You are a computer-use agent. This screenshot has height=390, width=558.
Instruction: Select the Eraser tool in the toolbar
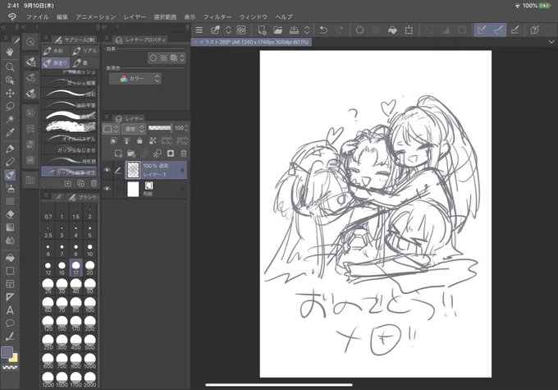pyautogui.click(x=10, y=214)
